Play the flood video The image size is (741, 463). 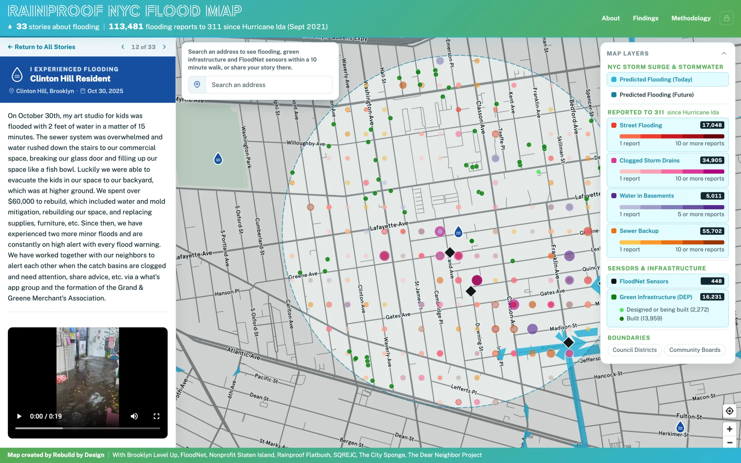(19, 416)
